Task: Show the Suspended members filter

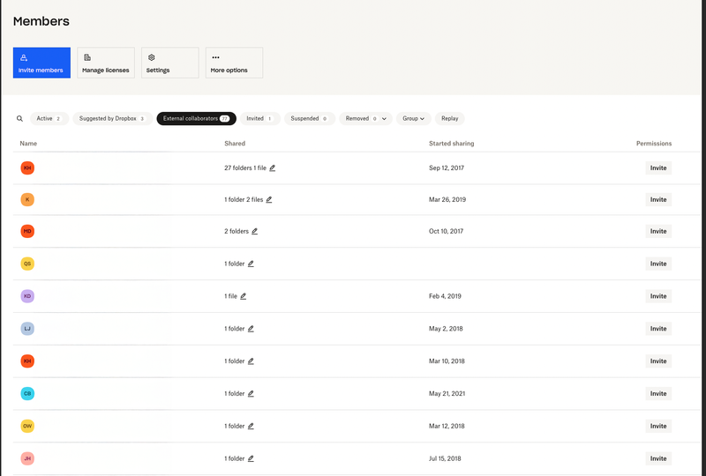Action: [309, 118]
